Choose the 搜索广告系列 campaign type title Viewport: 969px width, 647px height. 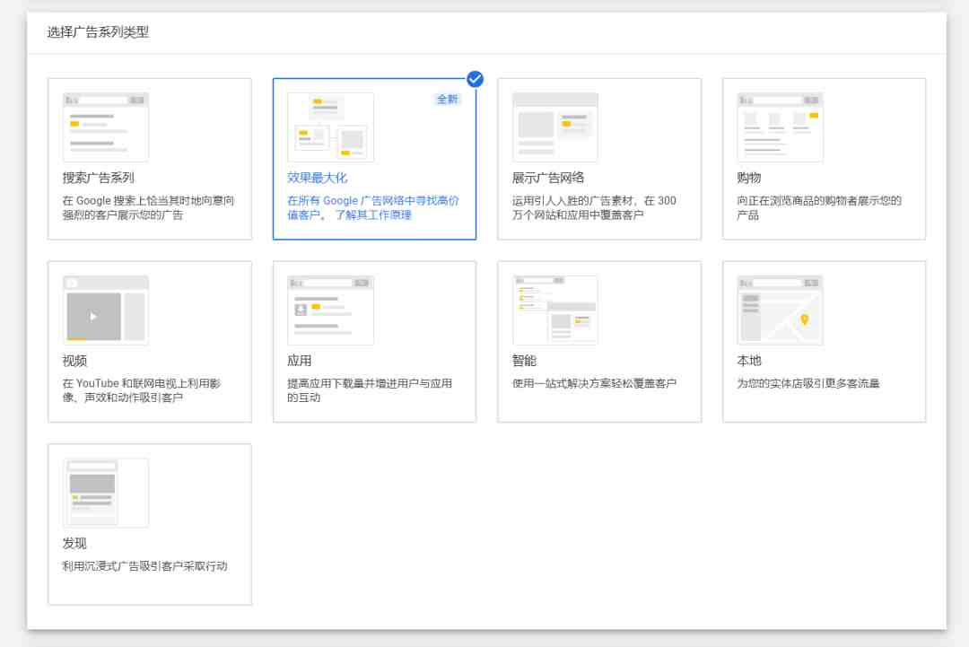tap(99, 178)
